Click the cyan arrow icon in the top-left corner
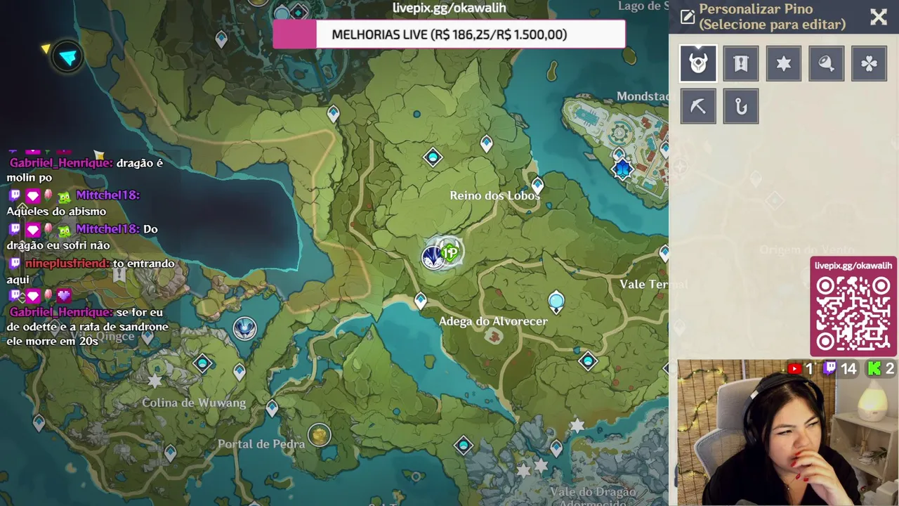The image size is (899, 506). 68,57
